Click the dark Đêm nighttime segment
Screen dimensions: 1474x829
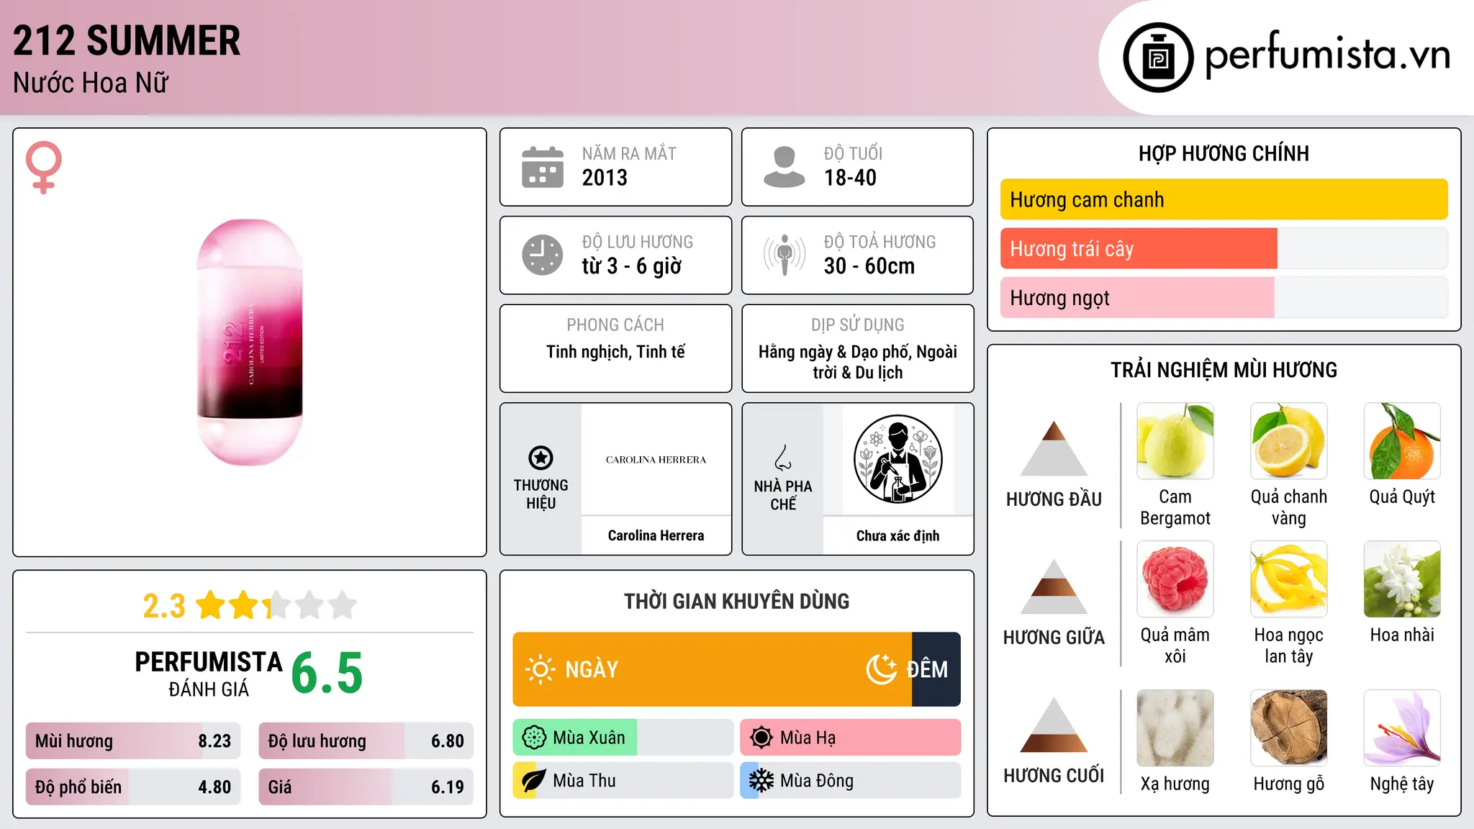click(936, 669)
